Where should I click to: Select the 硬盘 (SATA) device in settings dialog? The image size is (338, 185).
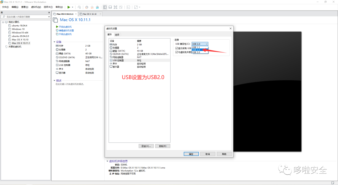point(139,51)
